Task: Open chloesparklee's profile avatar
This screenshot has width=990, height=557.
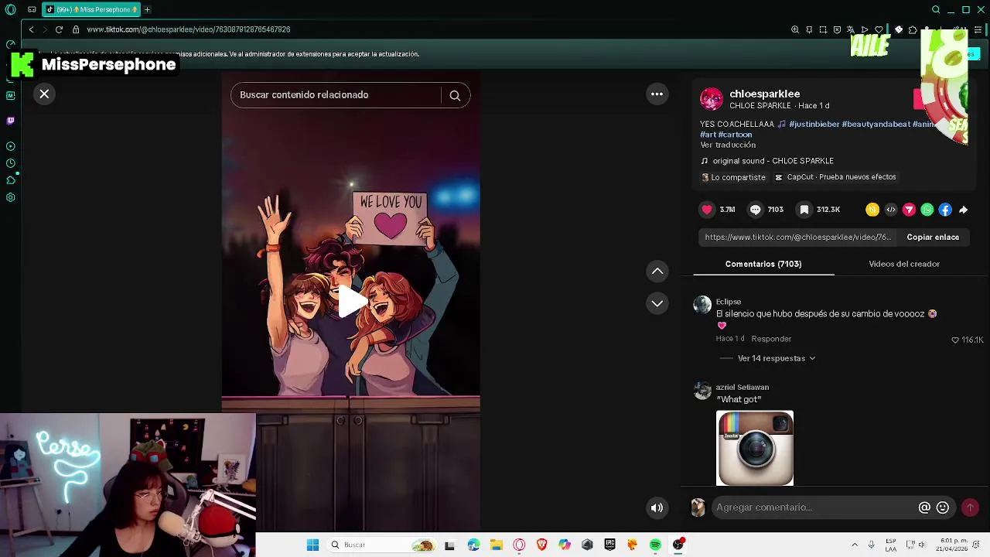Action: click(712, 99)
